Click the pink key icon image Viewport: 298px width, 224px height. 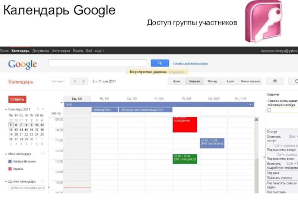pos(264,22)
